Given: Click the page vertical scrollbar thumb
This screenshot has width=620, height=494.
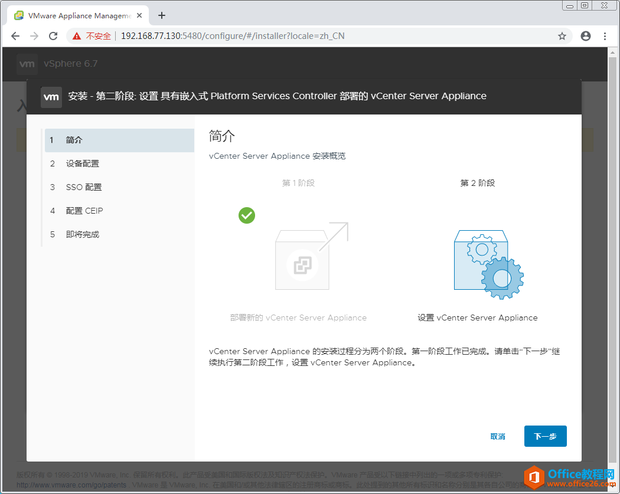Looking at the screenshot, I should pos(612,259).
